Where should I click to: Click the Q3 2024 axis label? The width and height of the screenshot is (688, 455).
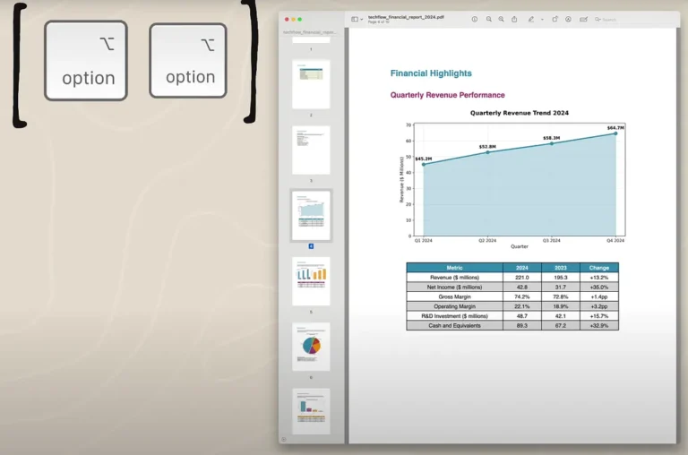[x=552, y=240]
